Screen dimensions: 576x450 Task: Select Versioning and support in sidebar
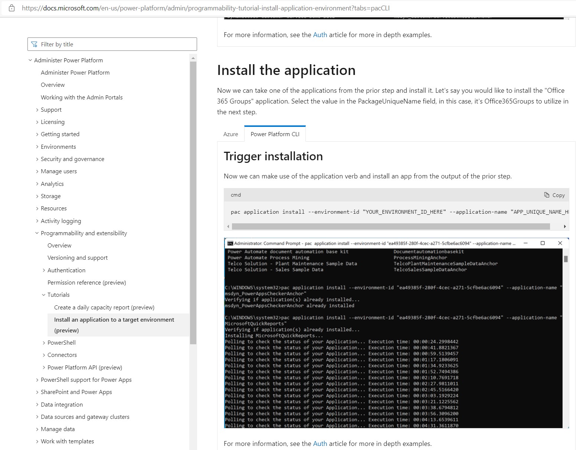[x=78, y=257]
